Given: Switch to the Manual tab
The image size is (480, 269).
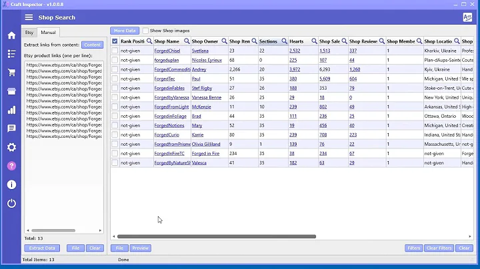Looking at the screenshot, I should [x=49, y=32].
